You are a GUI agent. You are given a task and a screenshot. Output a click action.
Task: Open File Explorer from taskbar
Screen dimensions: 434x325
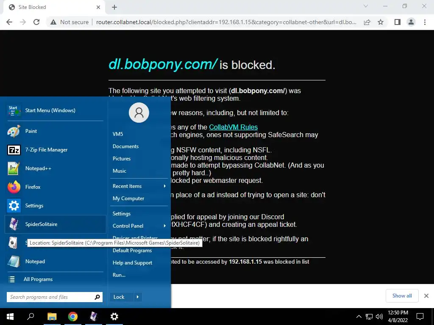click(x=52, y=317)
